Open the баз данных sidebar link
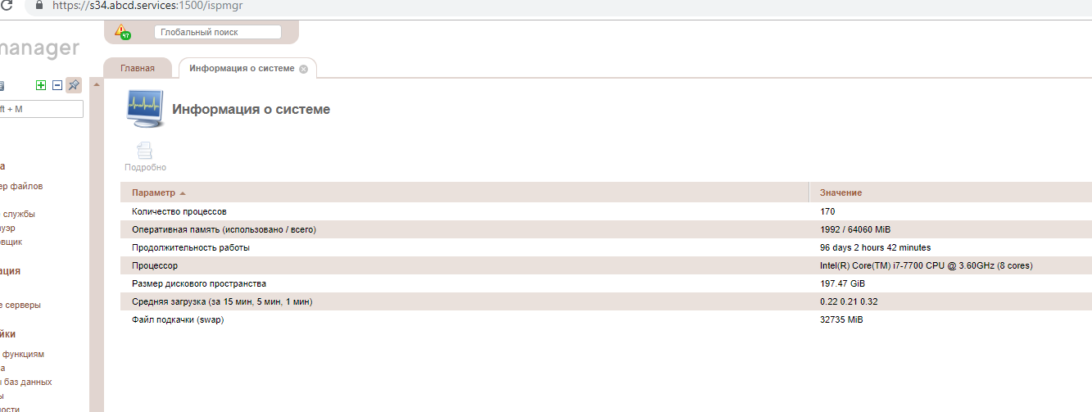This screenshot has width=1092, height=412. (x=27, y=382)
